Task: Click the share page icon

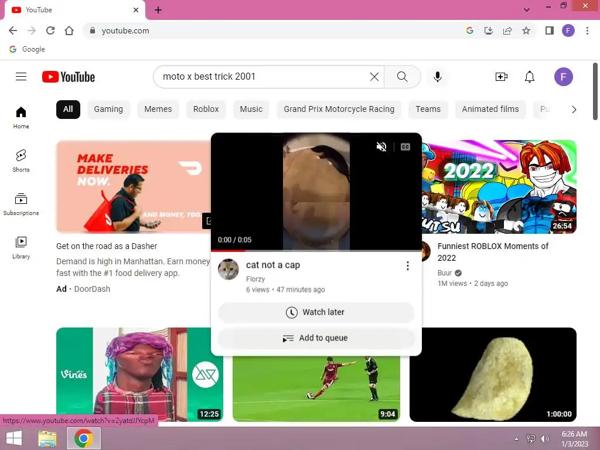Action: (x=507, y=30)
